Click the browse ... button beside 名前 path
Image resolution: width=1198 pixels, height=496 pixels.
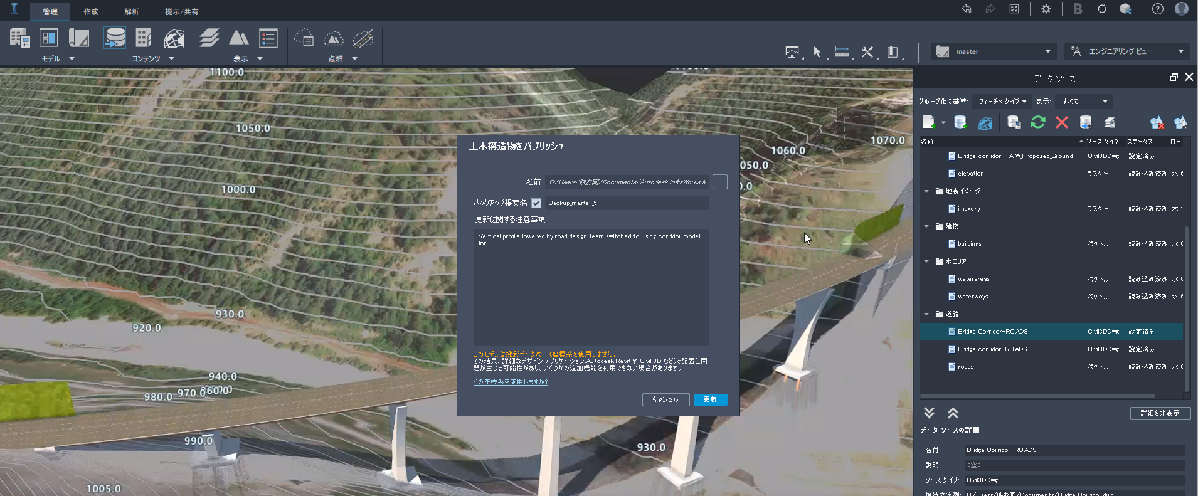(720, 182)
